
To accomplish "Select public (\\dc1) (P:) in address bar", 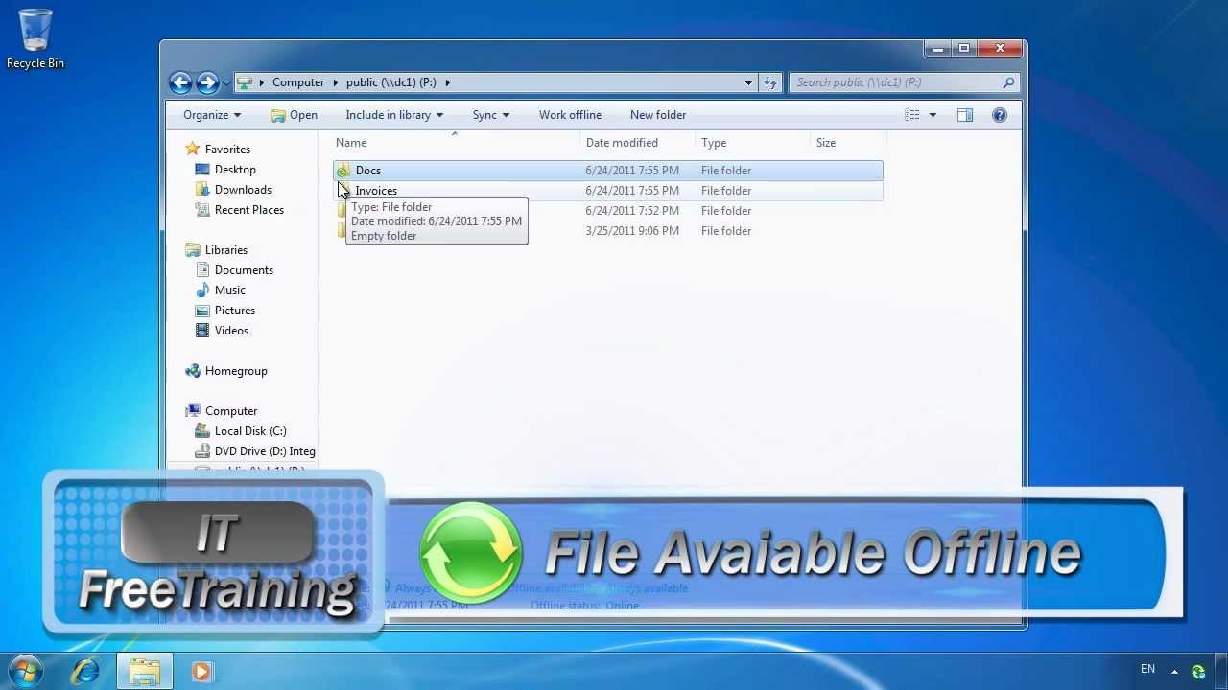I will pos(391,82).
